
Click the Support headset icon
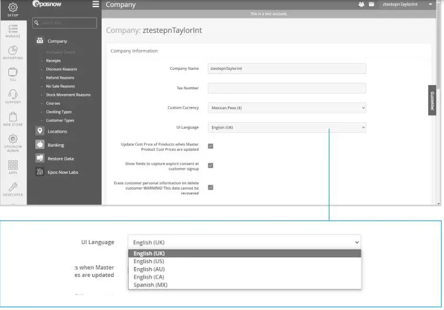(x=12, y=95)
